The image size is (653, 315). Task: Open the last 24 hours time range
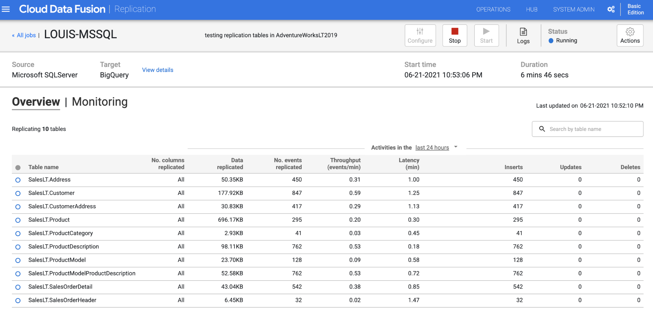click(x=432, y=147)
